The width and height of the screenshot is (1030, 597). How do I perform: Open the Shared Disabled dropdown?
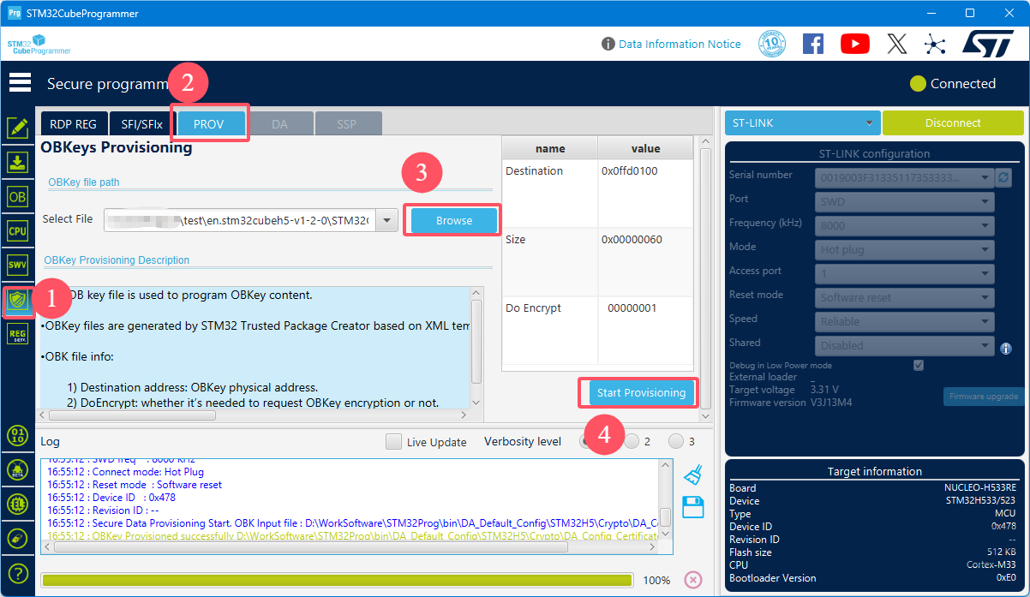(905, 345)
